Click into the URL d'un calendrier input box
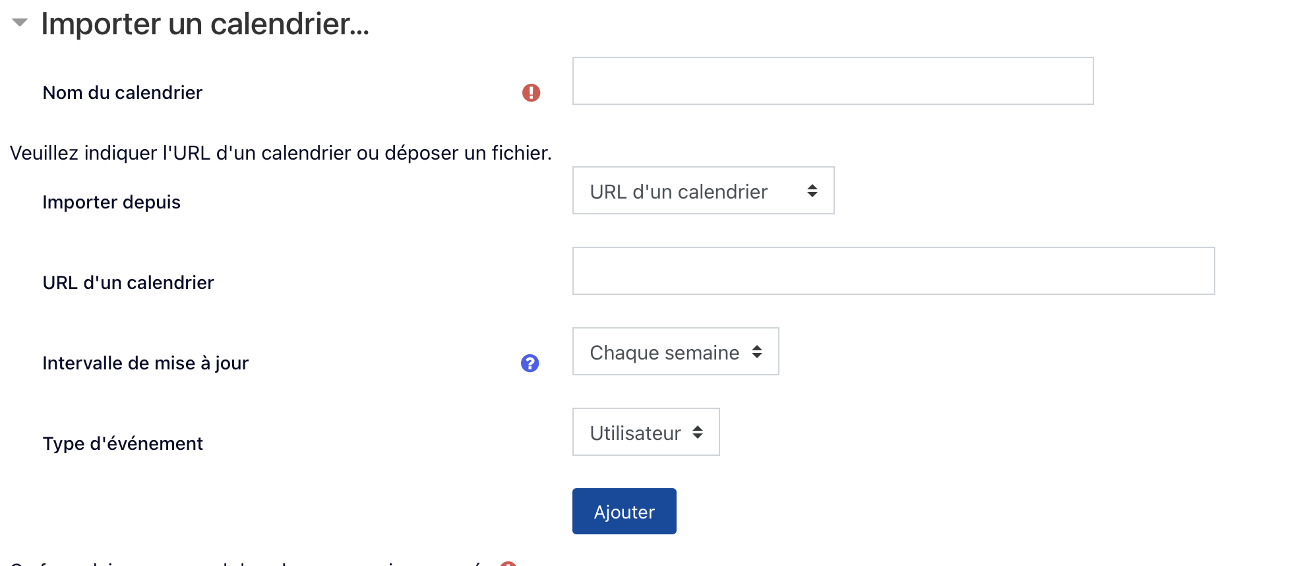This screenshot has height=566, width=1307. coord(893,271)
